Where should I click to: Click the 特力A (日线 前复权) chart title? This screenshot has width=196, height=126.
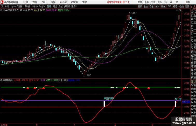point(10,10)
